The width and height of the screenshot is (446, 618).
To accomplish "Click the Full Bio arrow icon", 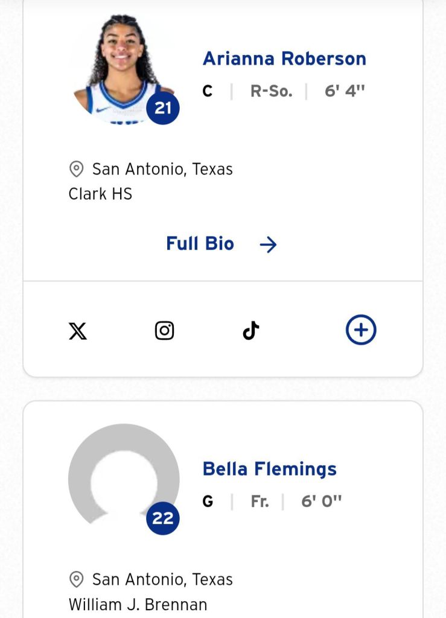I will (x=269, y=245).
